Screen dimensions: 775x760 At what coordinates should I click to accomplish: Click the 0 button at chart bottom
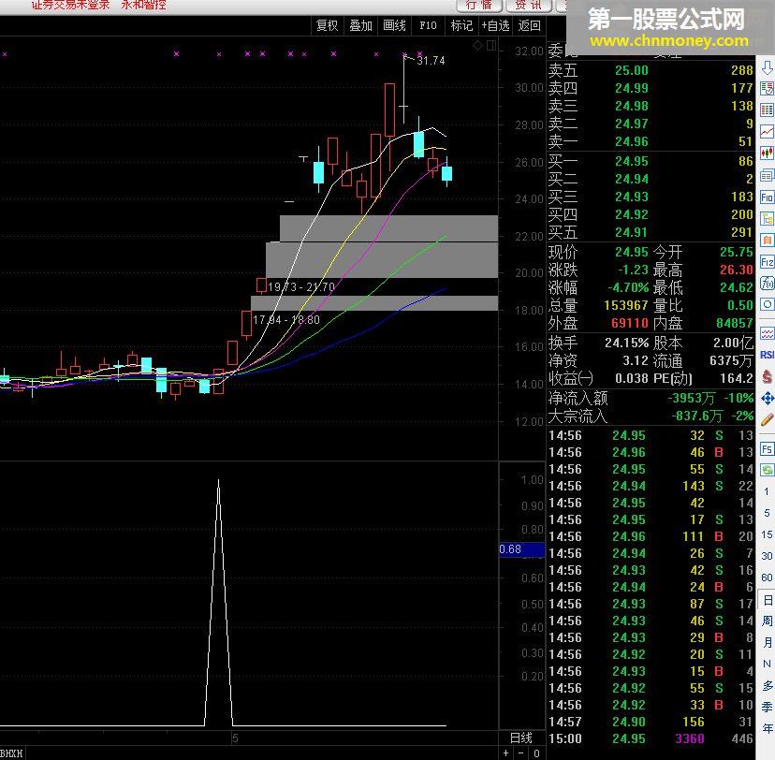point(536,753)
